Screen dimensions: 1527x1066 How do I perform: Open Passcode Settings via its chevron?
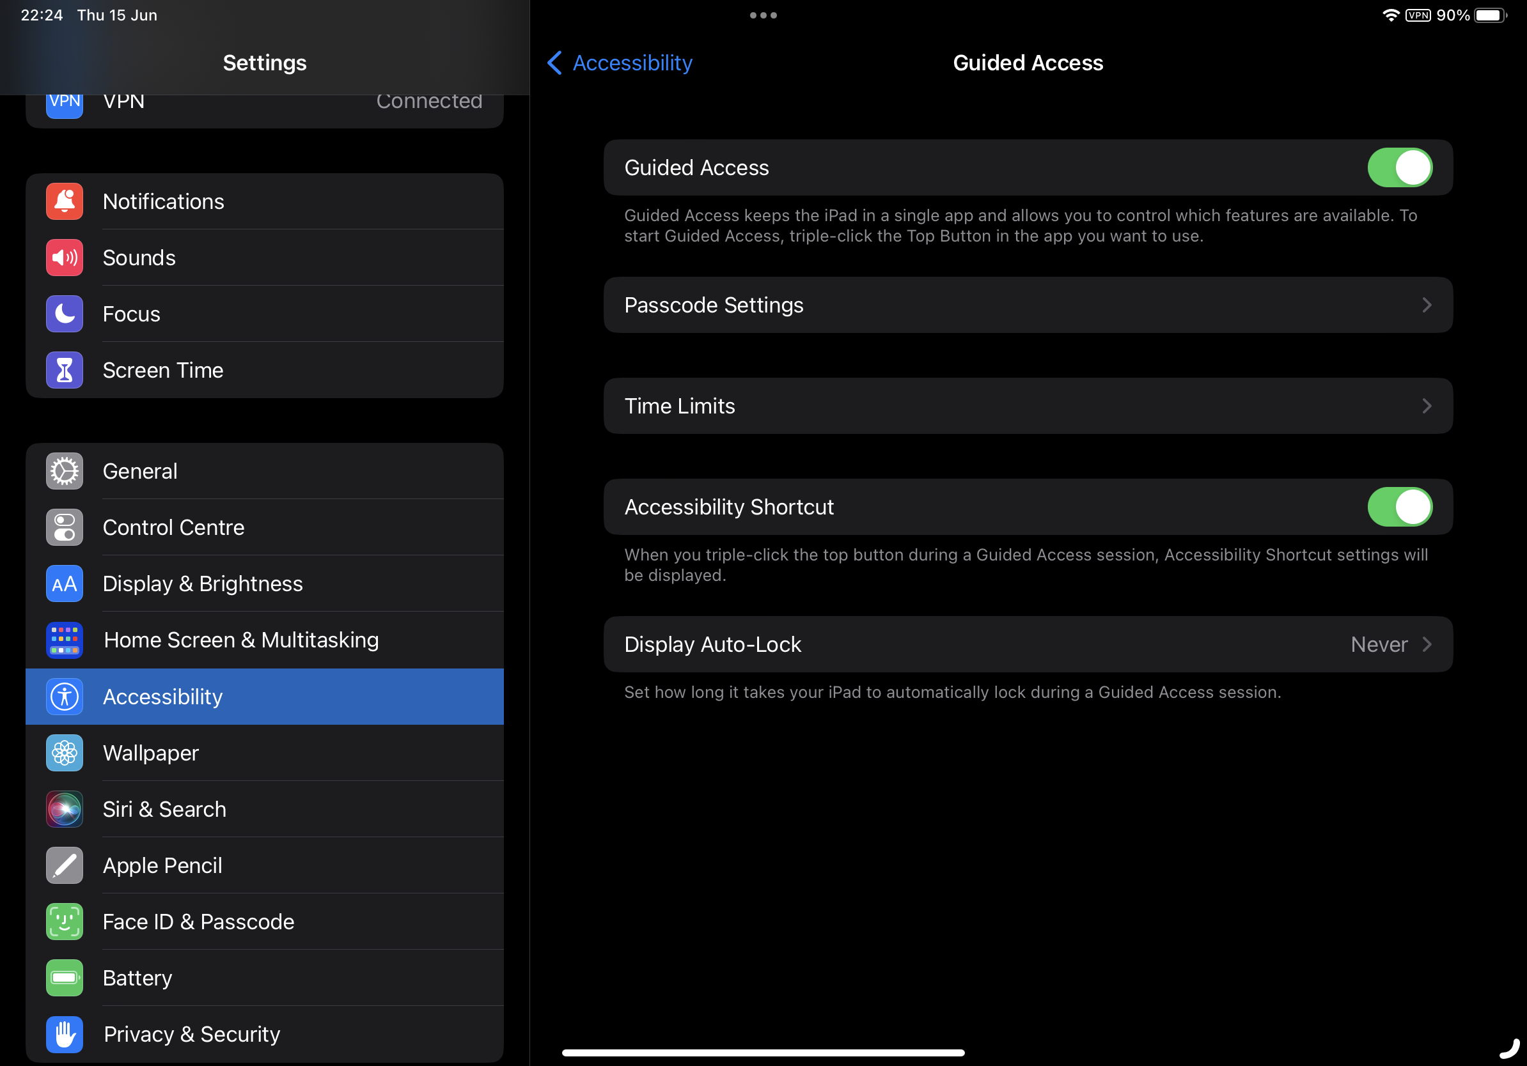point(1427,305)
